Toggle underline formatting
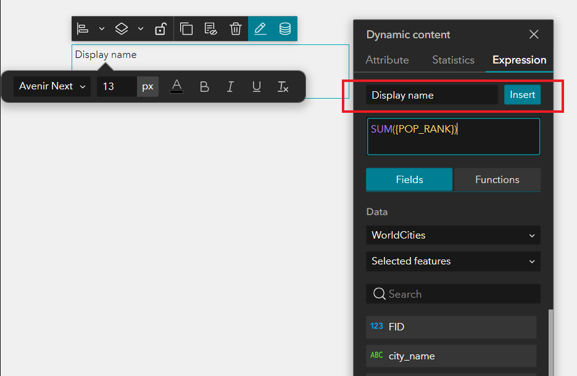 click(257, 87)
